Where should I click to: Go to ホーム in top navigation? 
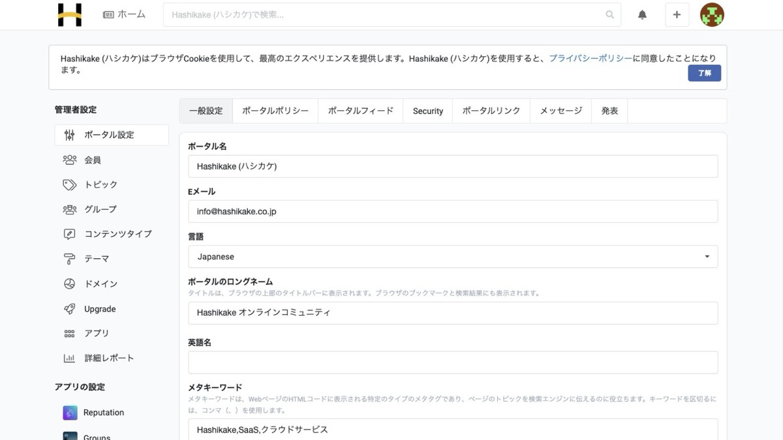point(125,14)
